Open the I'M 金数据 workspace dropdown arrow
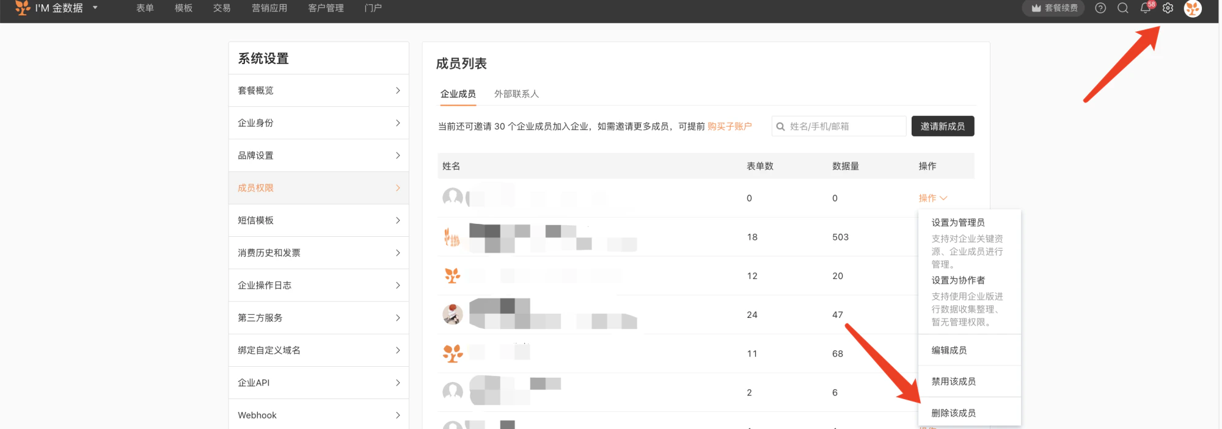The height and width of the screenshot is (429, 1222). click(x=95, y=8)
